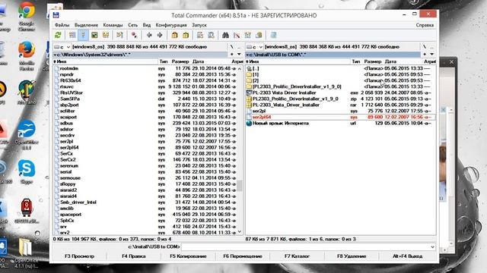Click the red dot toolbar icon
487x273 pixels.
(x=134, y=35)
